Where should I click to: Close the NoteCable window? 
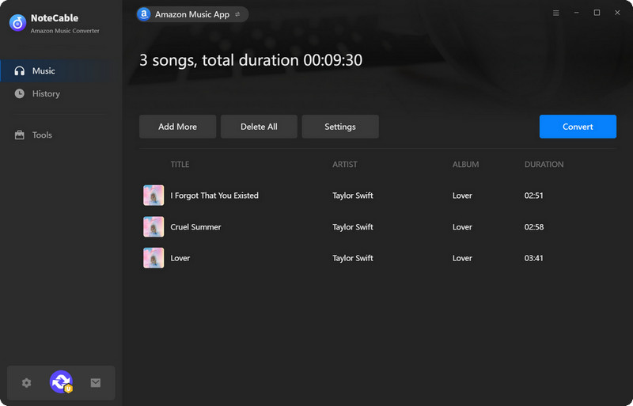(617, 13)
